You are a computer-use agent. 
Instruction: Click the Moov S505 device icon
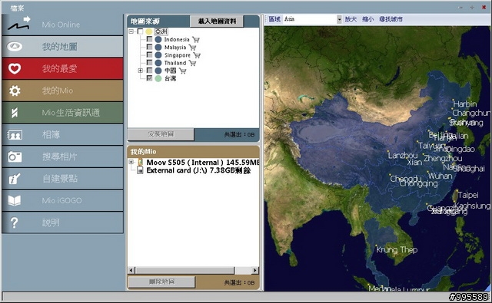tap(140, 162)
